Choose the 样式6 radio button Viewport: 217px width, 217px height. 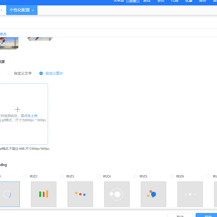pos(172,176)
